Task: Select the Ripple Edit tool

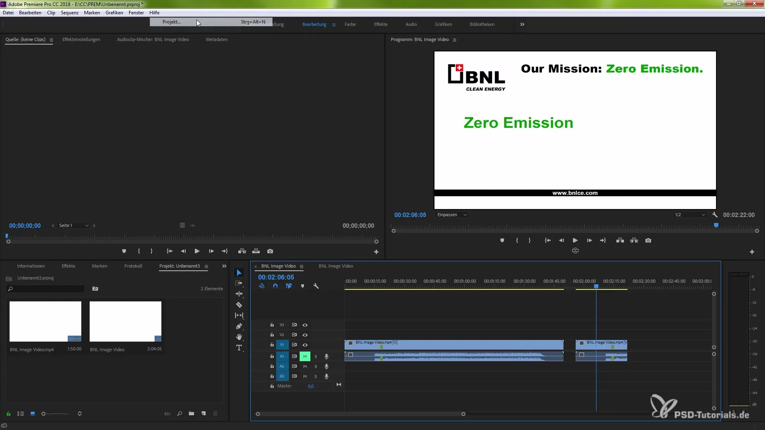Action: pyautogui.click(x=239, y=294)
